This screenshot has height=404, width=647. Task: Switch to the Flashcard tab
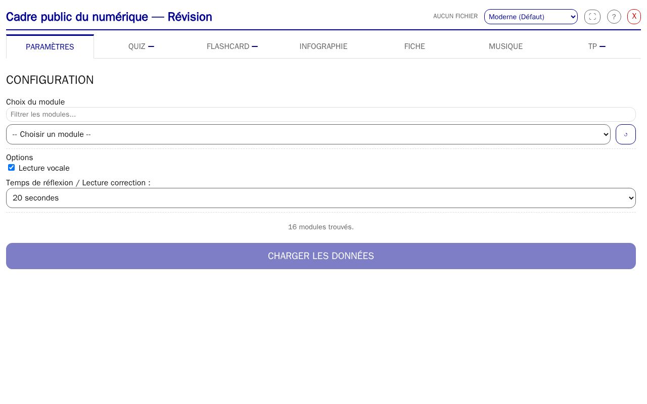tap(232, 46)
